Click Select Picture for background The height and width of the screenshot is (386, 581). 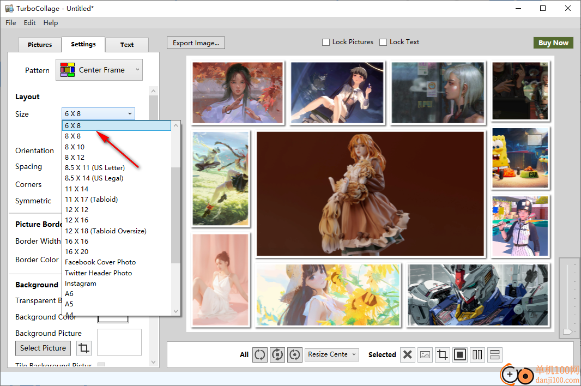43,348
